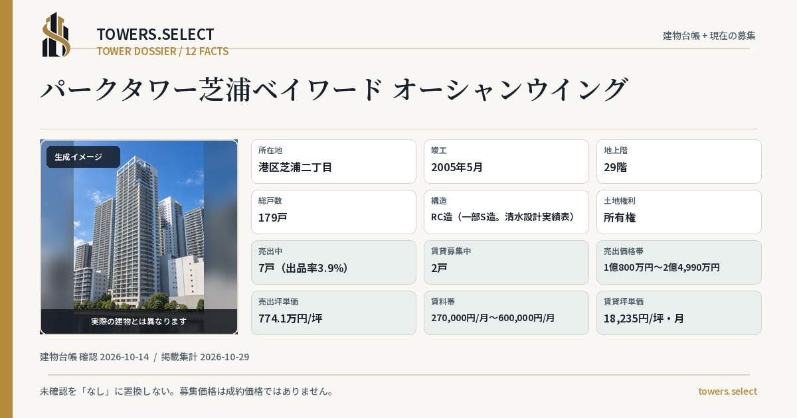Click the TOWERS.SELECT logo icon

point(56,35)
